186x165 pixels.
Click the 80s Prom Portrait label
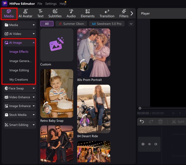90,80
